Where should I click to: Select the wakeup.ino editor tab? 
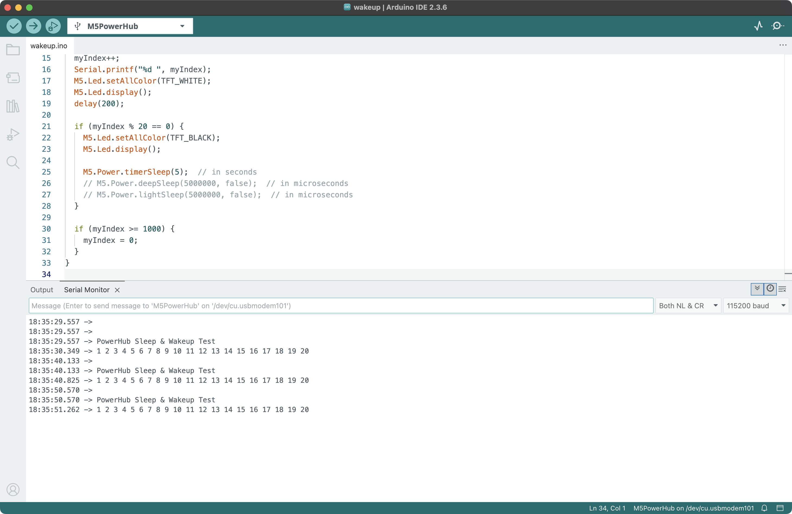49,46
